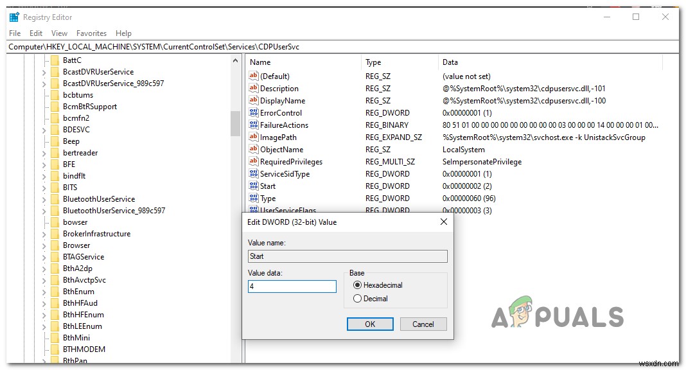Open the Favorites menu
Viewport: 686px width, 370px height.
[x=91, y=33]
